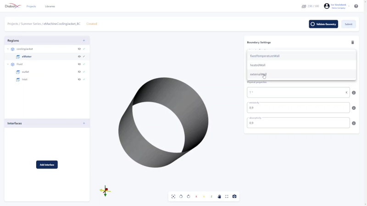Click the coolingjacket check mark
Image resolution: width=367 pixels, height=206 pixels.
click(x=84, y=49)
